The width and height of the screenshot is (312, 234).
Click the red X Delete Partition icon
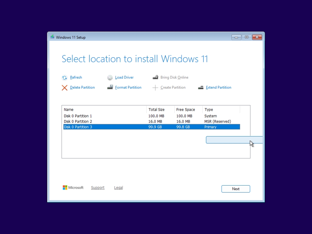click(x=64, y=88)
